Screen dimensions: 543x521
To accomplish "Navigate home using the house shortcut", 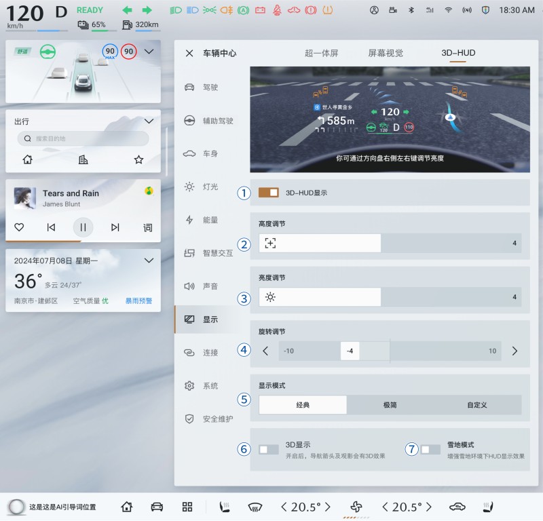I will click(27, 159).
